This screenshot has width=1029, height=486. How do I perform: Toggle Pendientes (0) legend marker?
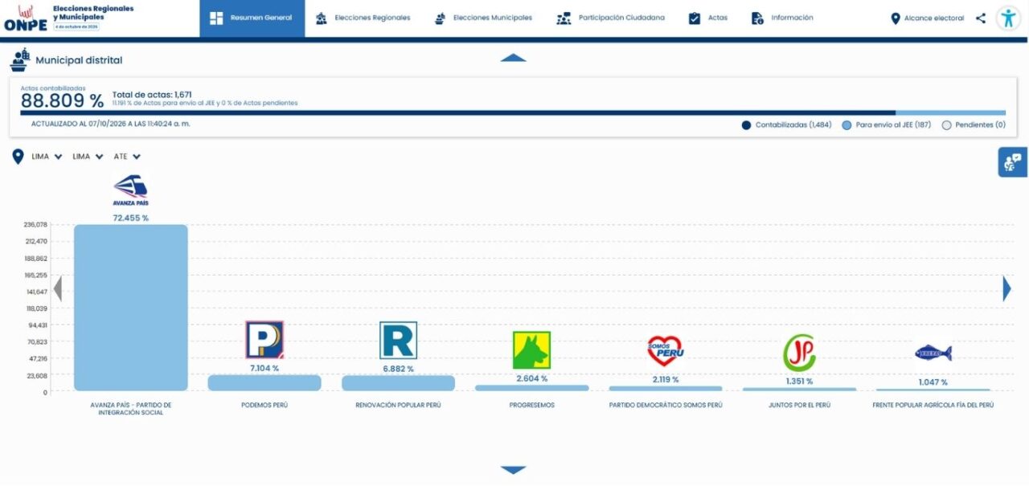946,125
